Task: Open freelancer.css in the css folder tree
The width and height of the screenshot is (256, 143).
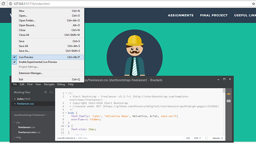Action: click(27, 127)
